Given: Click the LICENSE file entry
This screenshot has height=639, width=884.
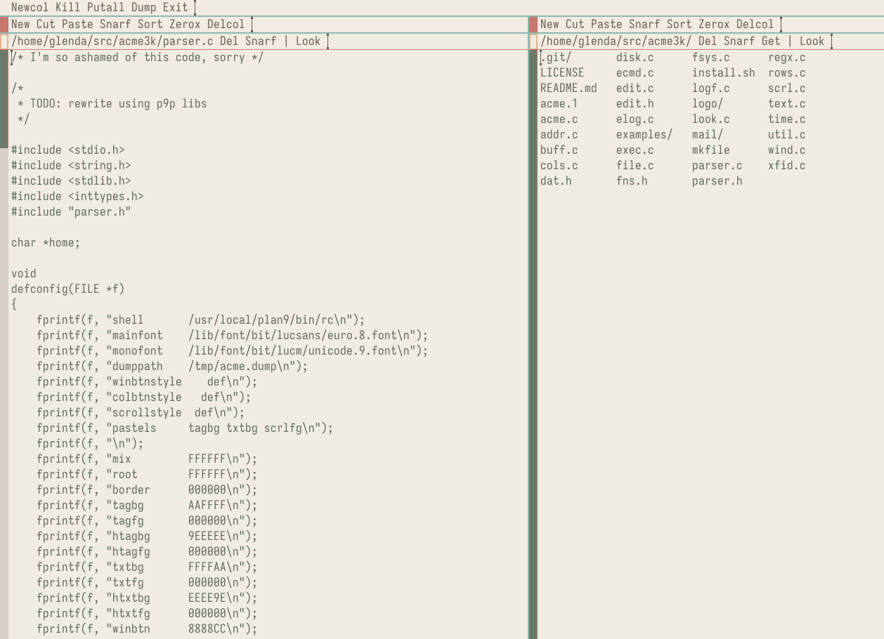Looking at the screenshot, I should click(562, 73).
